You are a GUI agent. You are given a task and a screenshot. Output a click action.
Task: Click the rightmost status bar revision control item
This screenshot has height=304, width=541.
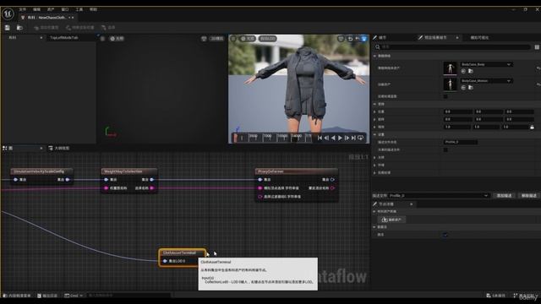tap(526, 296)
